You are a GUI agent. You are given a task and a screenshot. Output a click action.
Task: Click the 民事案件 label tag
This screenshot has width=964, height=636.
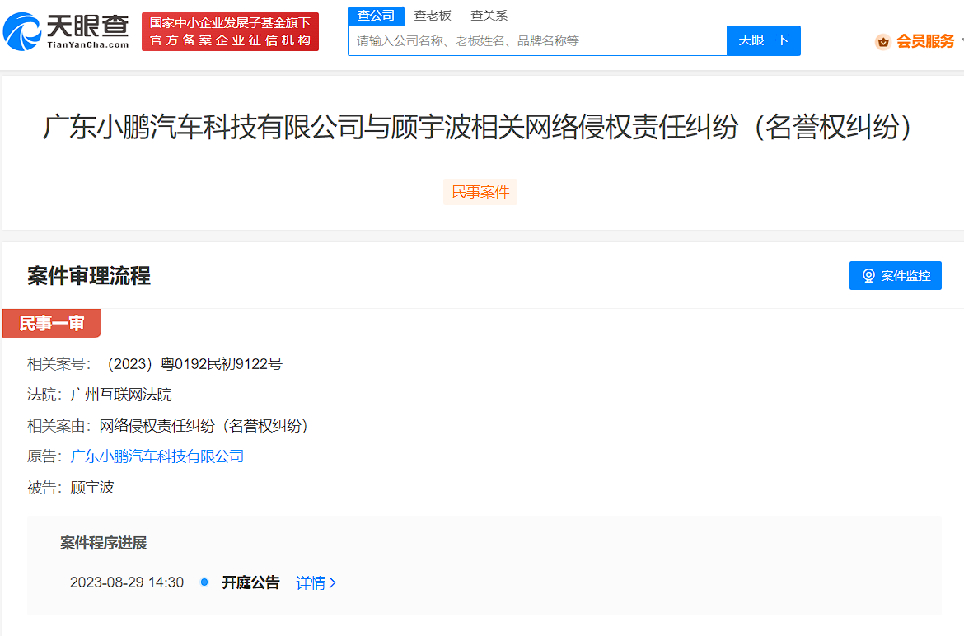pyautogui.click(x=480, y=192)
